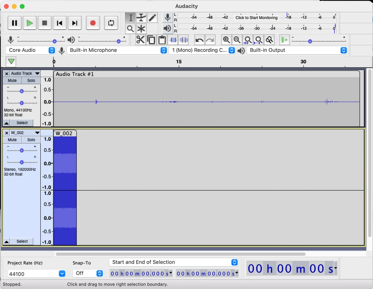The width and height of the screenshot is (373, 289).
Task: Close the Audio Track with X
Action: pyautogui.click(x=7, y=74)
